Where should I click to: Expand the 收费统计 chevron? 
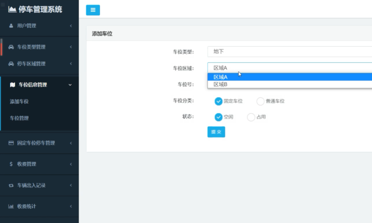(x=71, y=206)
